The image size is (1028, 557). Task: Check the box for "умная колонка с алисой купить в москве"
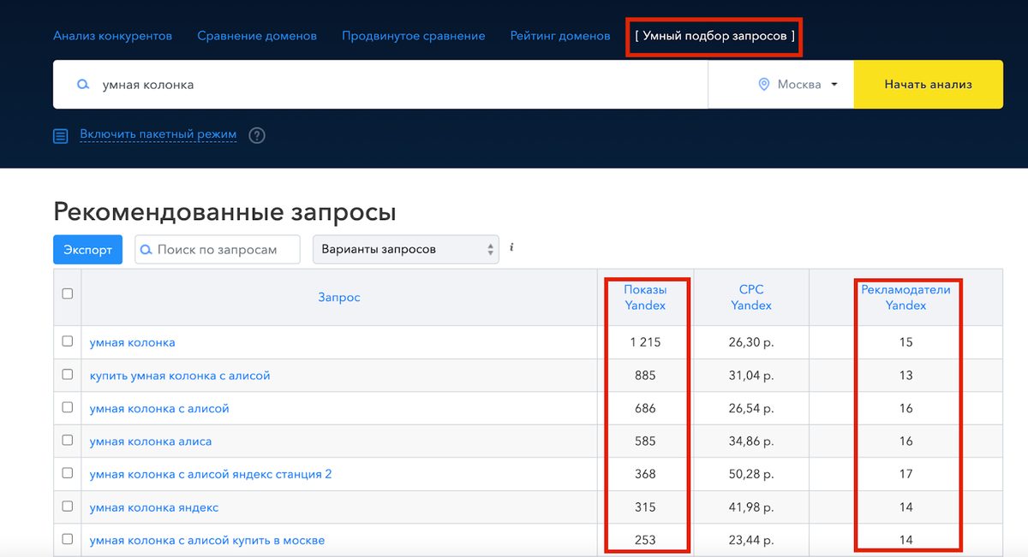coord(68,540)
